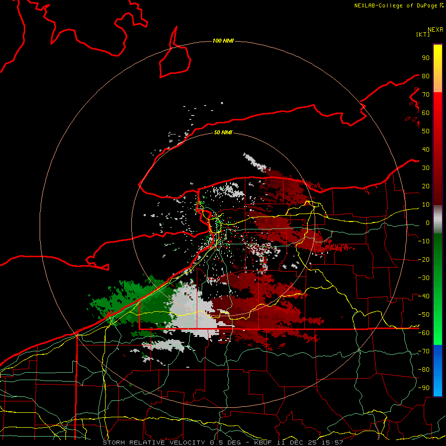Click the 50 NMI range ring label

pyautogui.click(x=223, y=132)
